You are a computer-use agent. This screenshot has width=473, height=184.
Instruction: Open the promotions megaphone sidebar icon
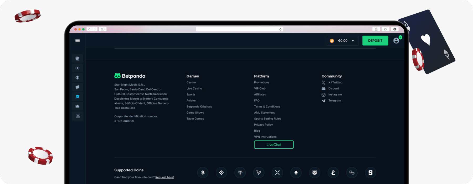tap(78, 87)
